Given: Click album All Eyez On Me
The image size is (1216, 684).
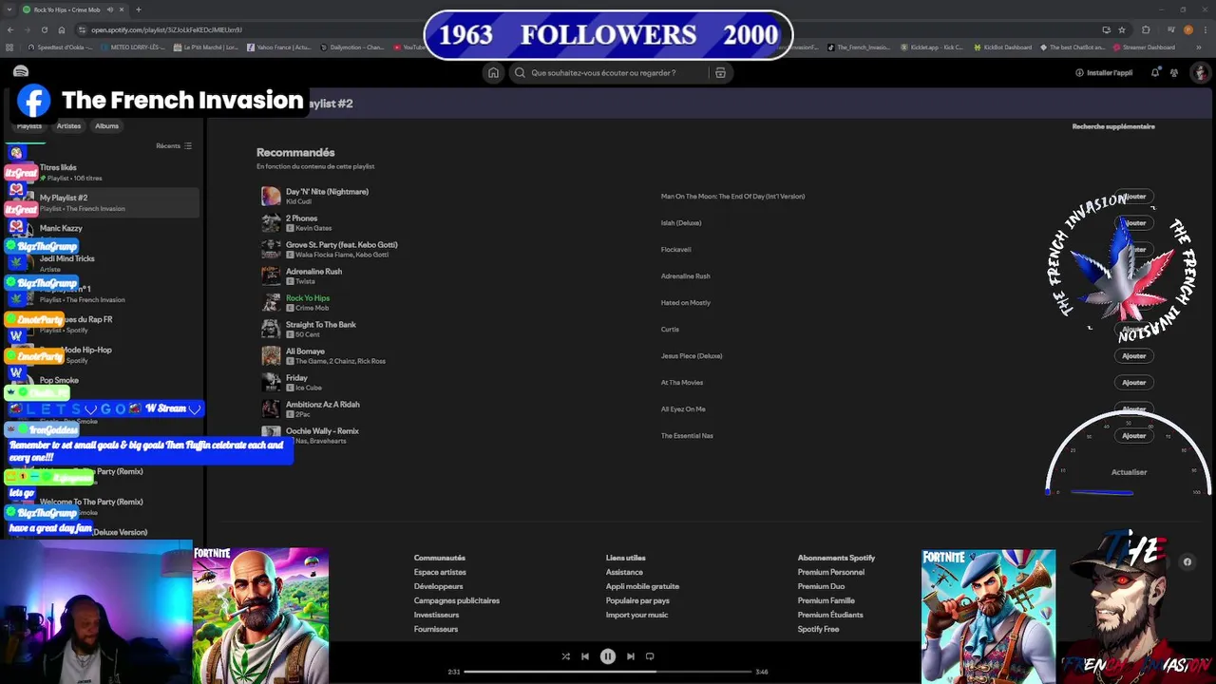Looking at the screenshot, I should coord(683,409).
